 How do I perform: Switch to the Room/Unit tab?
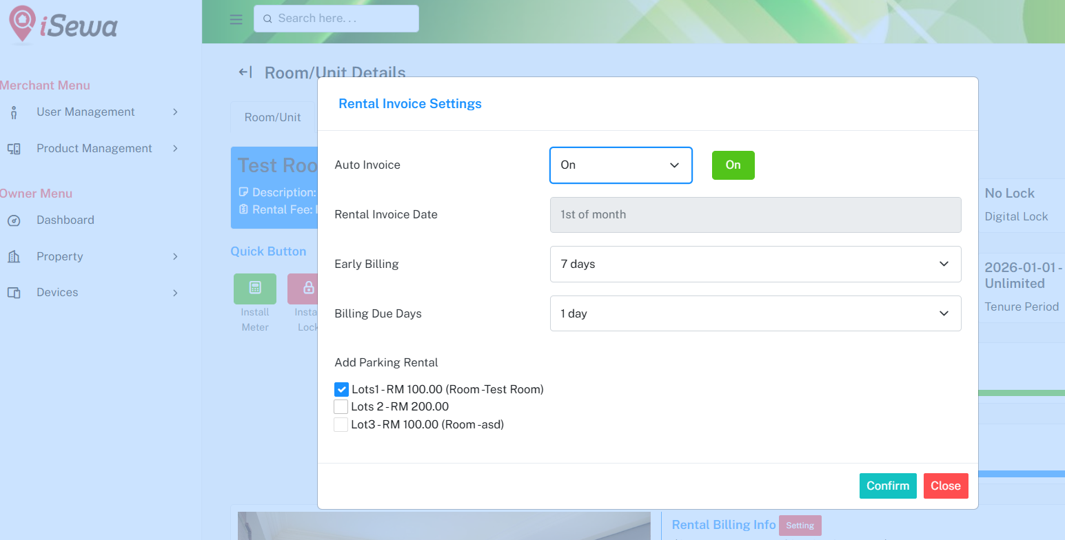[273, 117]
